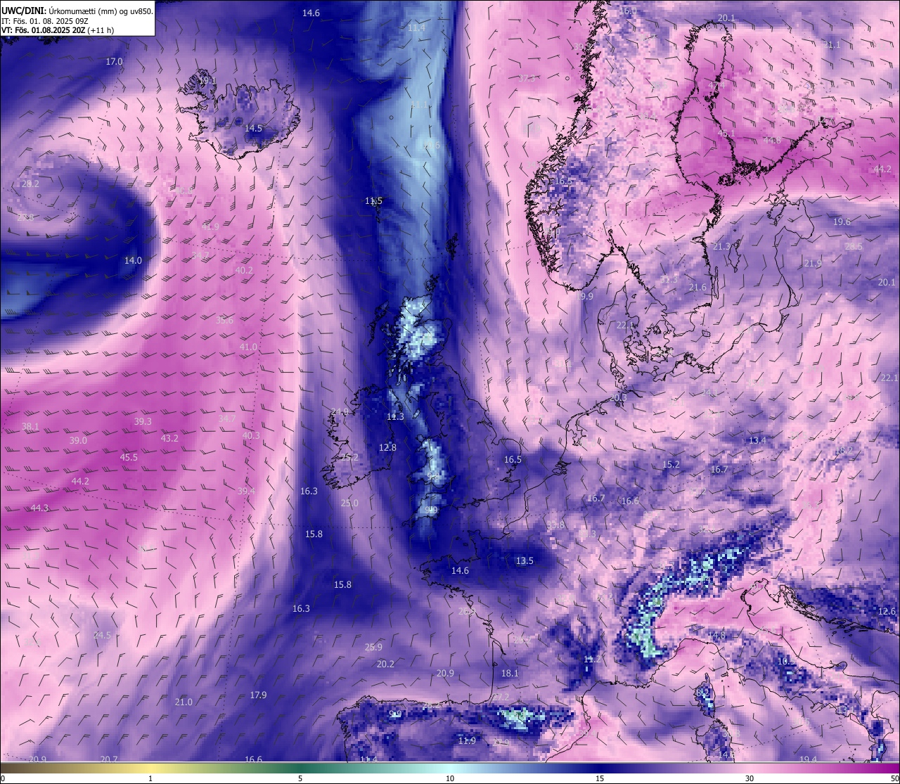
Task: Click the 40.2 value in the pink band
Action: (x=244, y=271)
